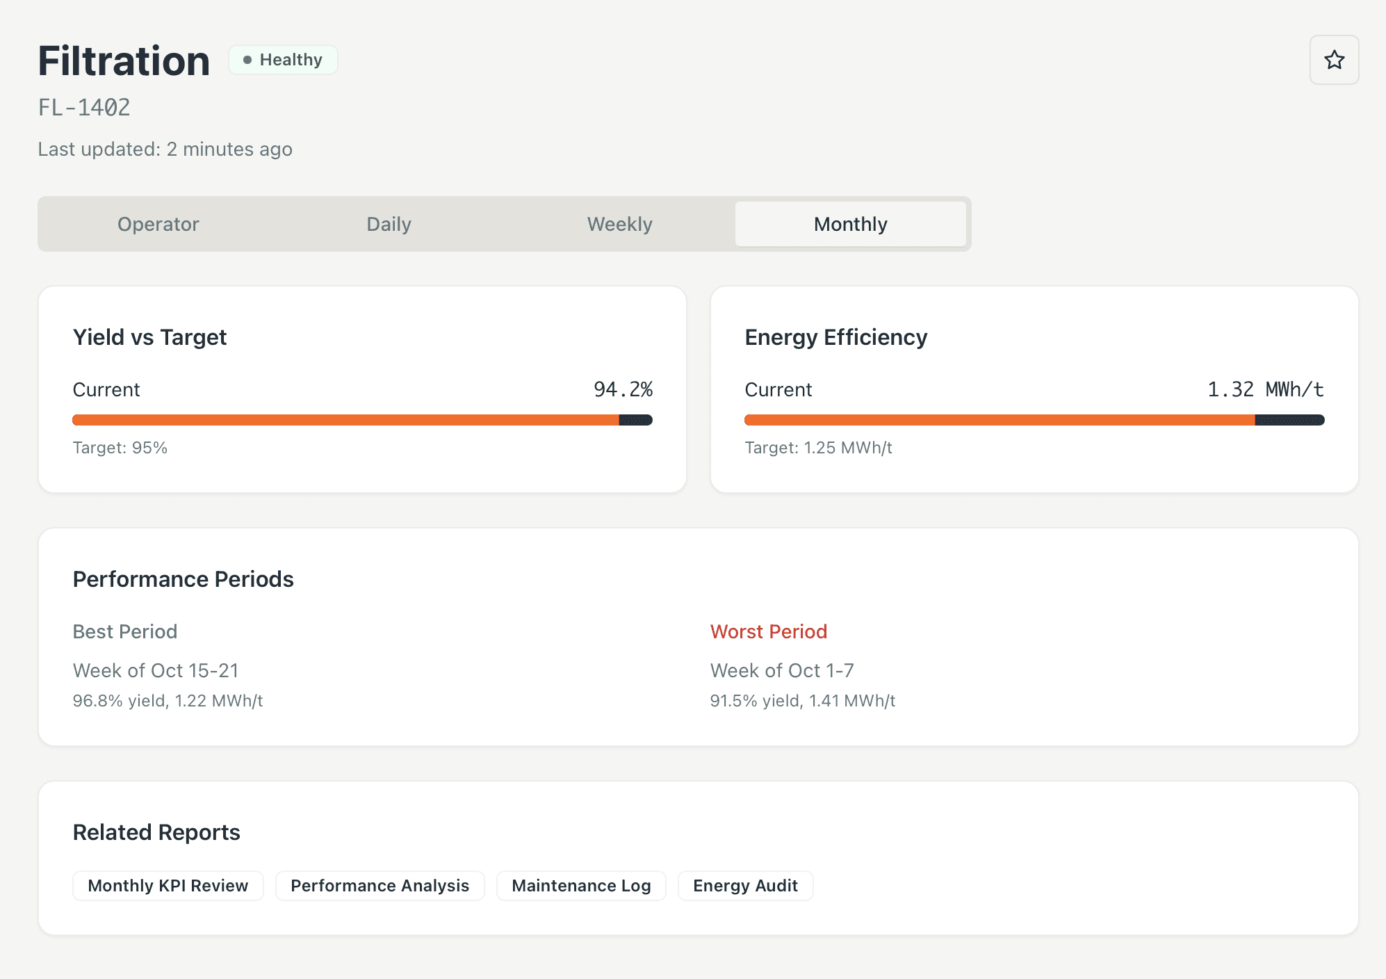Click the Yield vs Target progress bar
Screen dimensions: 1386x979
click(362, 420)
